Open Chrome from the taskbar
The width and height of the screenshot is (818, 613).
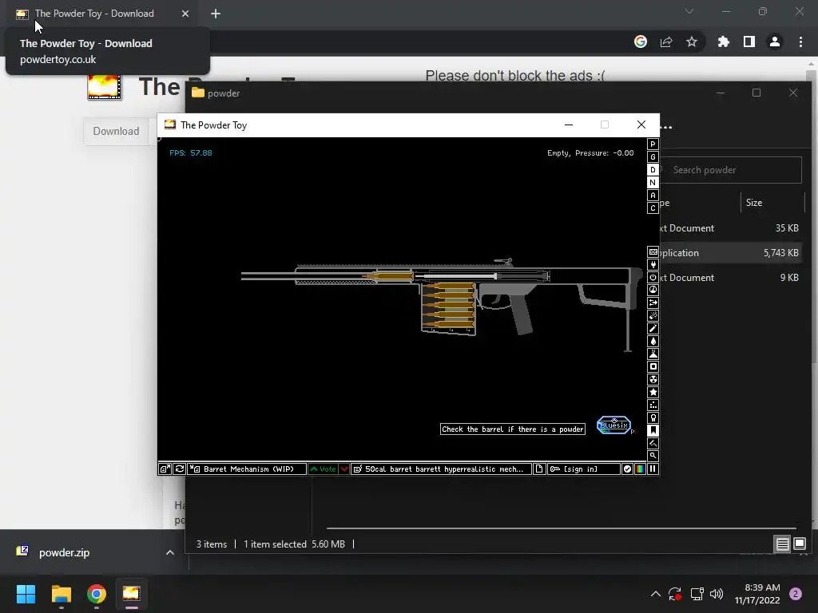coord(97,594)
